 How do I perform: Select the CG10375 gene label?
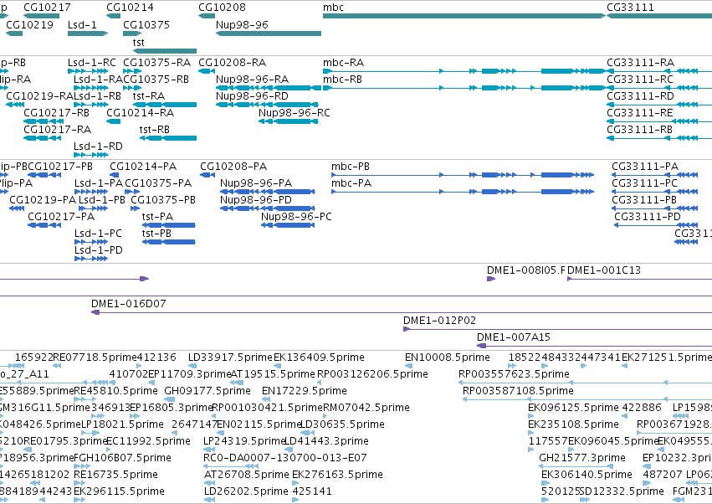pos(146,24)
